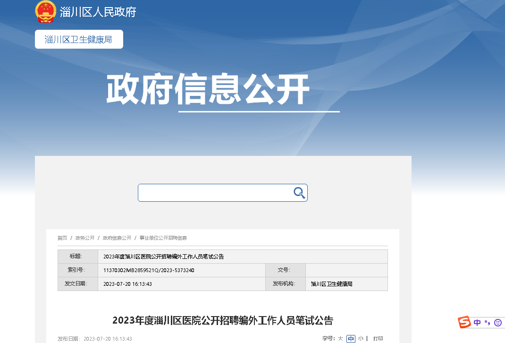
Task: Select index number 11370302MB2859521Q/2023-5373240 cell
Action: (x=182, y=270)
